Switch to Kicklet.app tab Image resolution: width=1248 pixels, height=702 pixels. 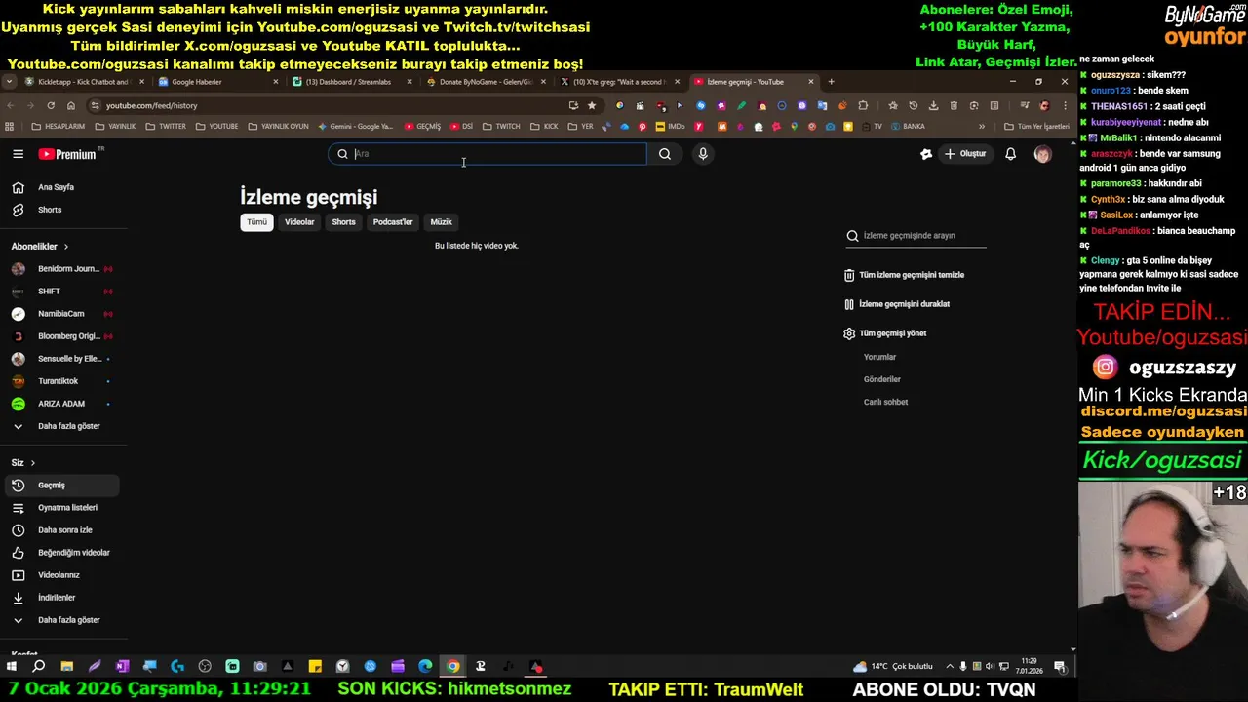point(81,82)
